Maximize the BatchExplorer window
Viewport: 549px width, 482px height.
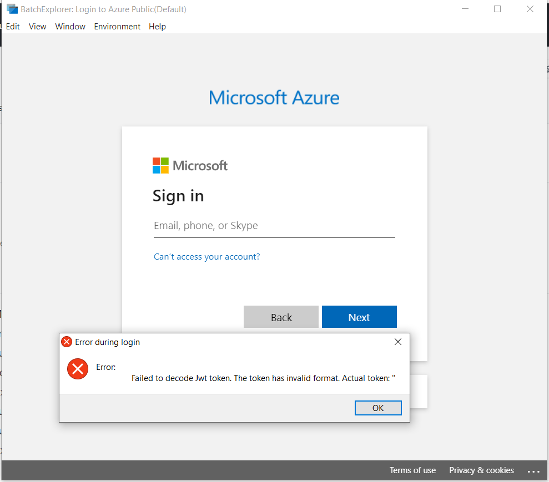tap(497, 9)
